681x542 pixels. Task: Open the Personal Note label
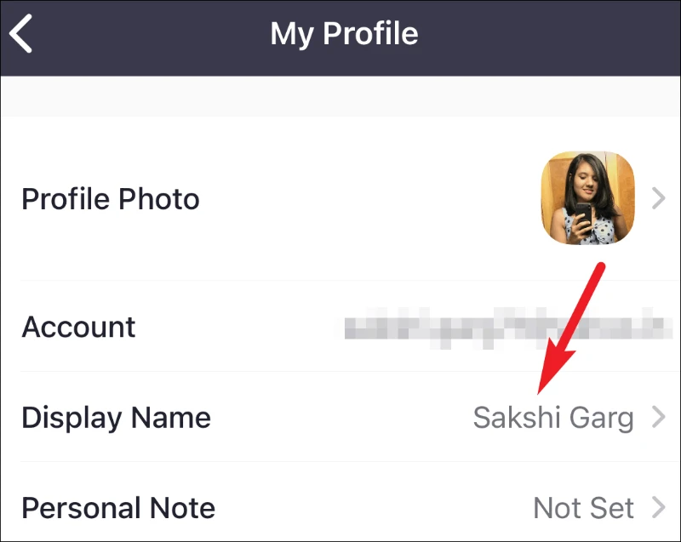click(x=118, y=508)
